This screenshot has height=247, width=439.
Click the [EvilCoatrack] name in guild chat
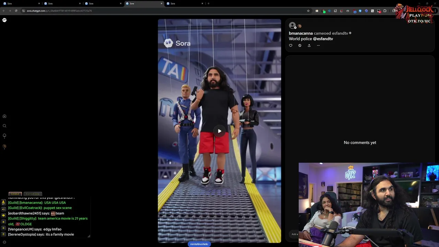31,208
